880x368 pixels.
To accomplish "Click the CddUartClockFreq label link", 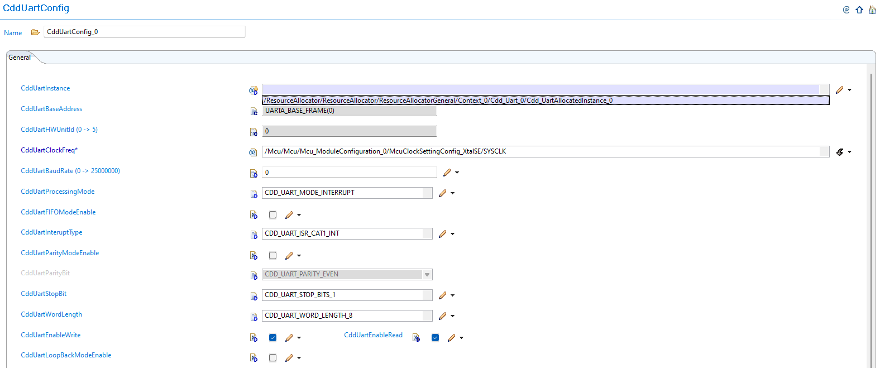I will [49, 150].
